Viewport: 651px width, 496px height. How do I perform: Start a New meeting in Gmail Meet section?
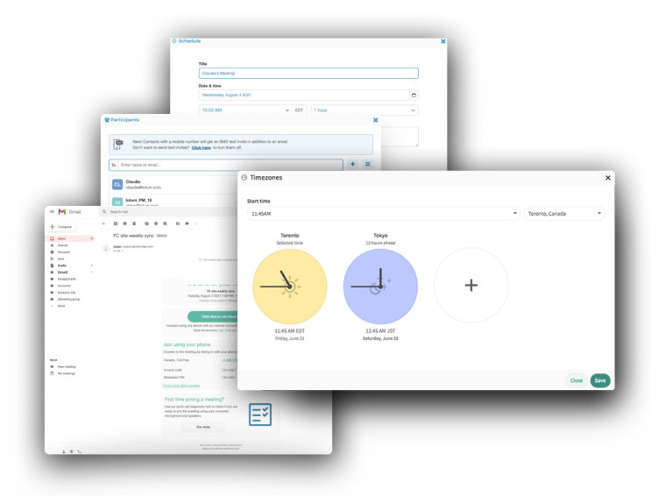67,367
